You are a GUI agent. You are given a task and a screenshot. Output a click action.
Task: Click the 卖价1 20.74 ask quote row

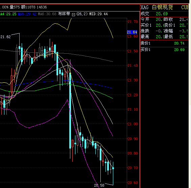(164, 43)
